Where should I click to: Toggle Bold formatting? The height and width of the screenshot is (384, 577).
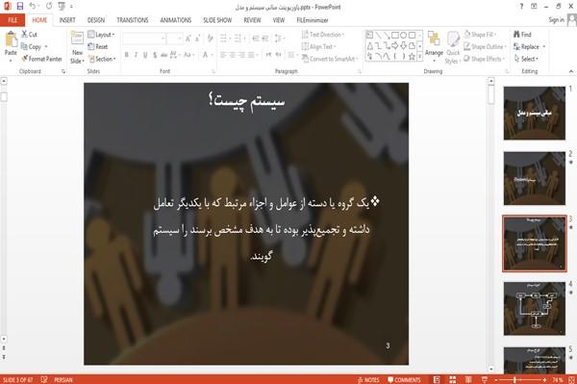127,55
